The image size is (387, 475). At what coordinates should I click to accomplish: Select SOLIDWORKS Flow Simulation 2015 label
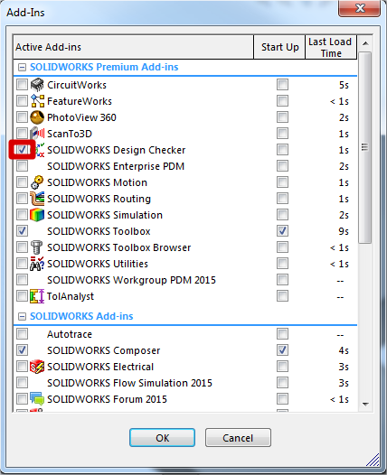(x=129, y=383)
